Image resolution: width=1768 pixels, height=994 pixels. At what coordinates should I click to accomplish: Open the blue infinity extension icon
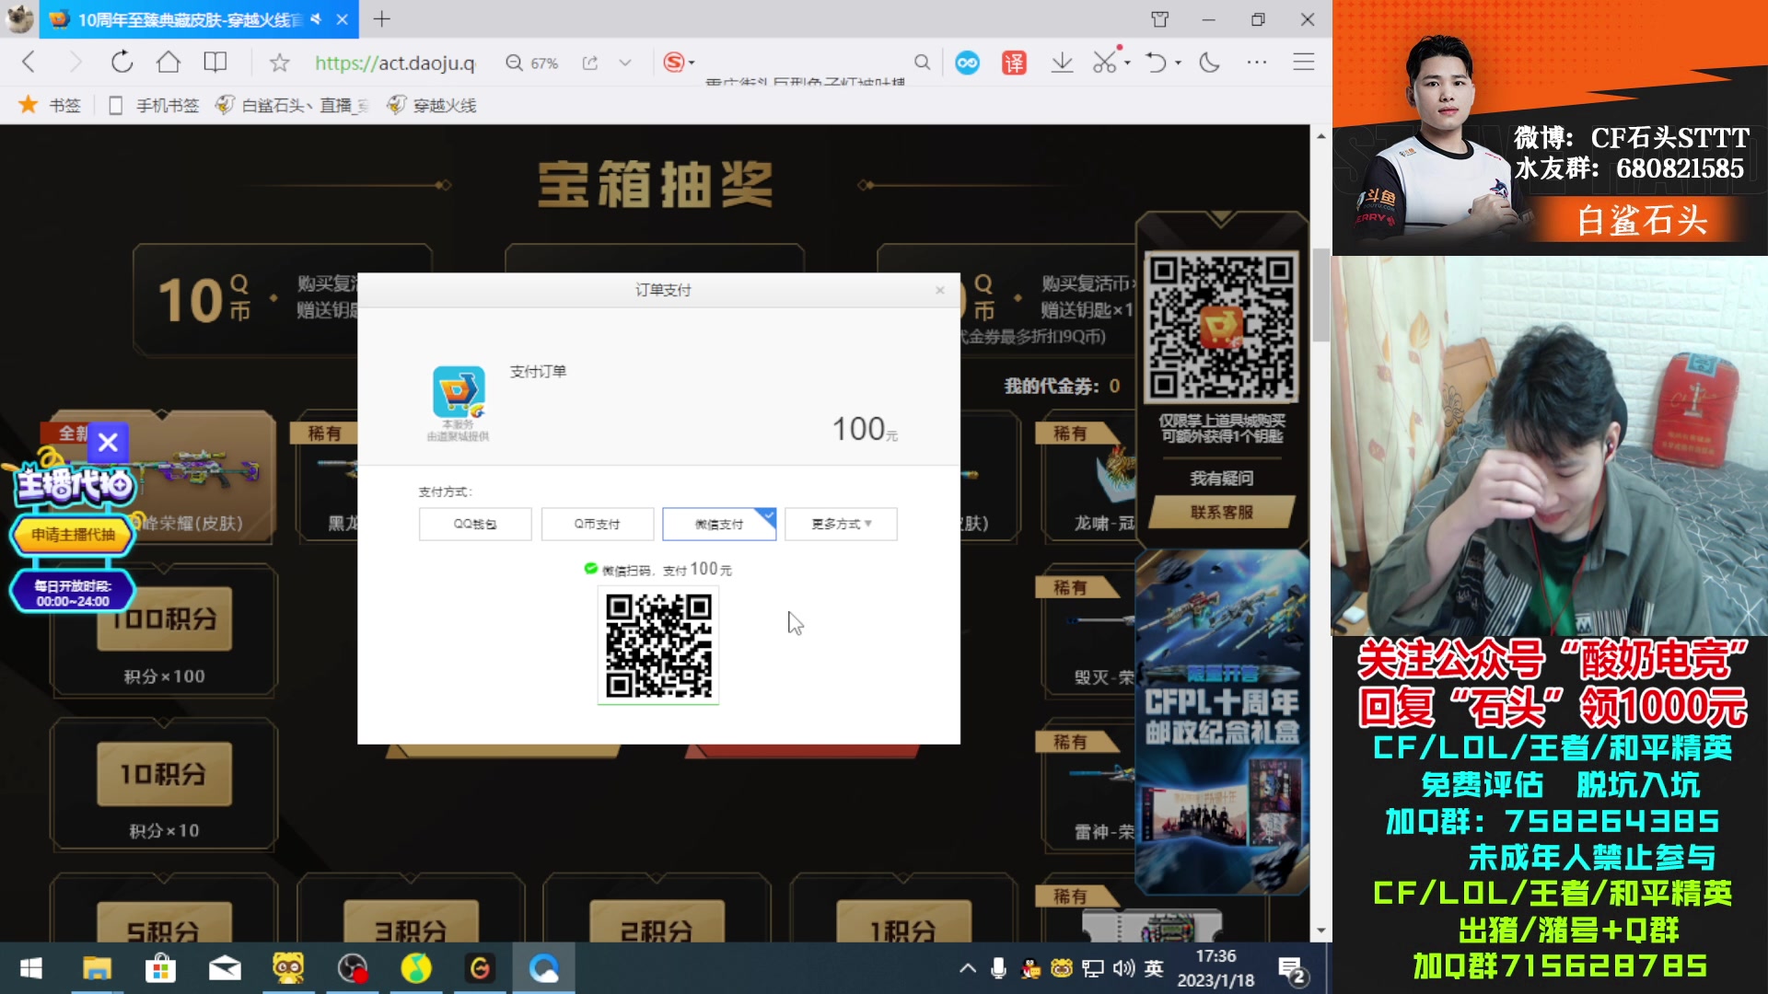coord(967,63)
